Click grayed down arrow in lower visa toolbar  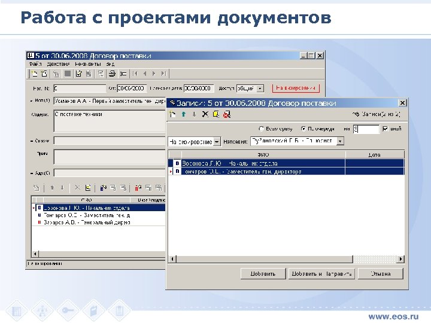coord(62,188)
